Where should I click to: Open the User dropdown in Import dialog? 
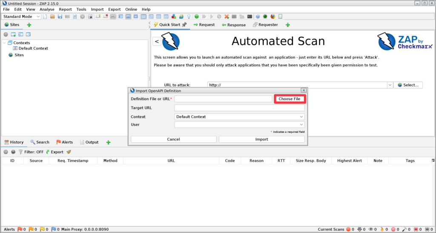tap(239, 124)
